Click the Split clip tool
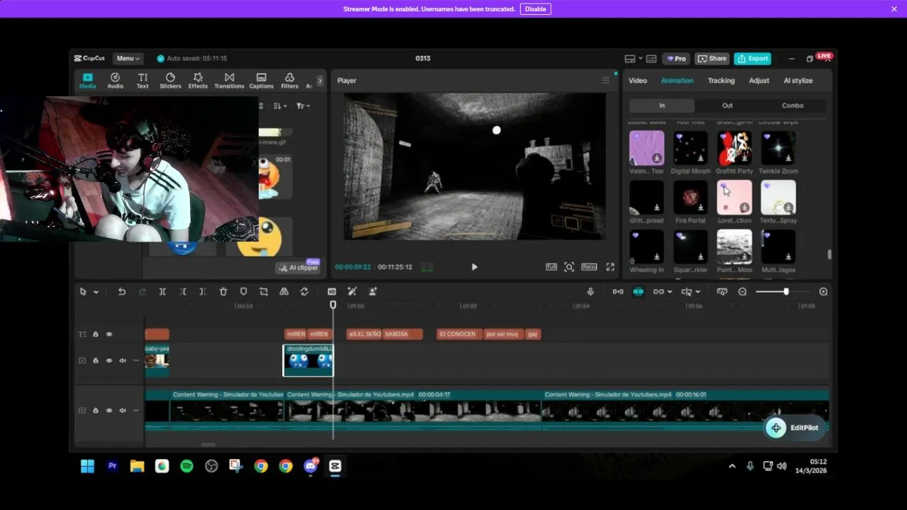 tap(162, 292)
